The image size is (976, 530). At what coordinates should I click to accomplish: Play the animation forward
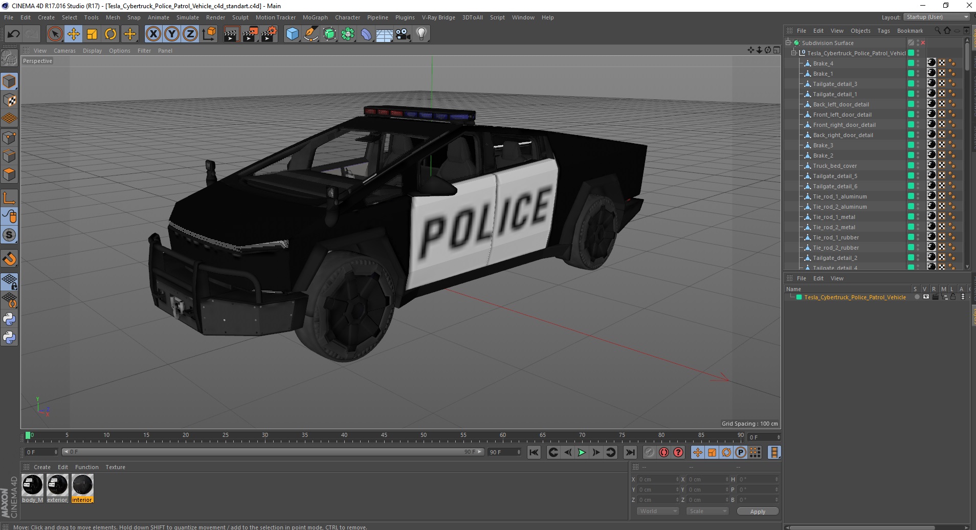click(x=582, y=452)
